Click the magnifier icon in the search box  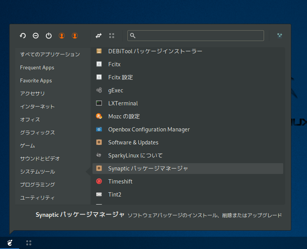tap(133, 36)
